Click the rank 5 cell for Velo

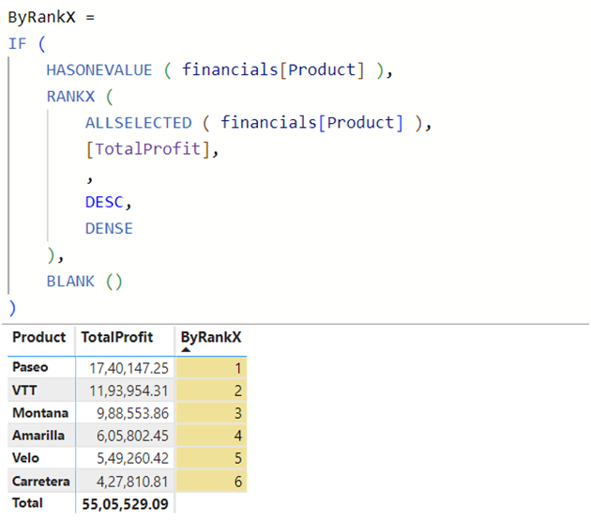tap(211, 458)
